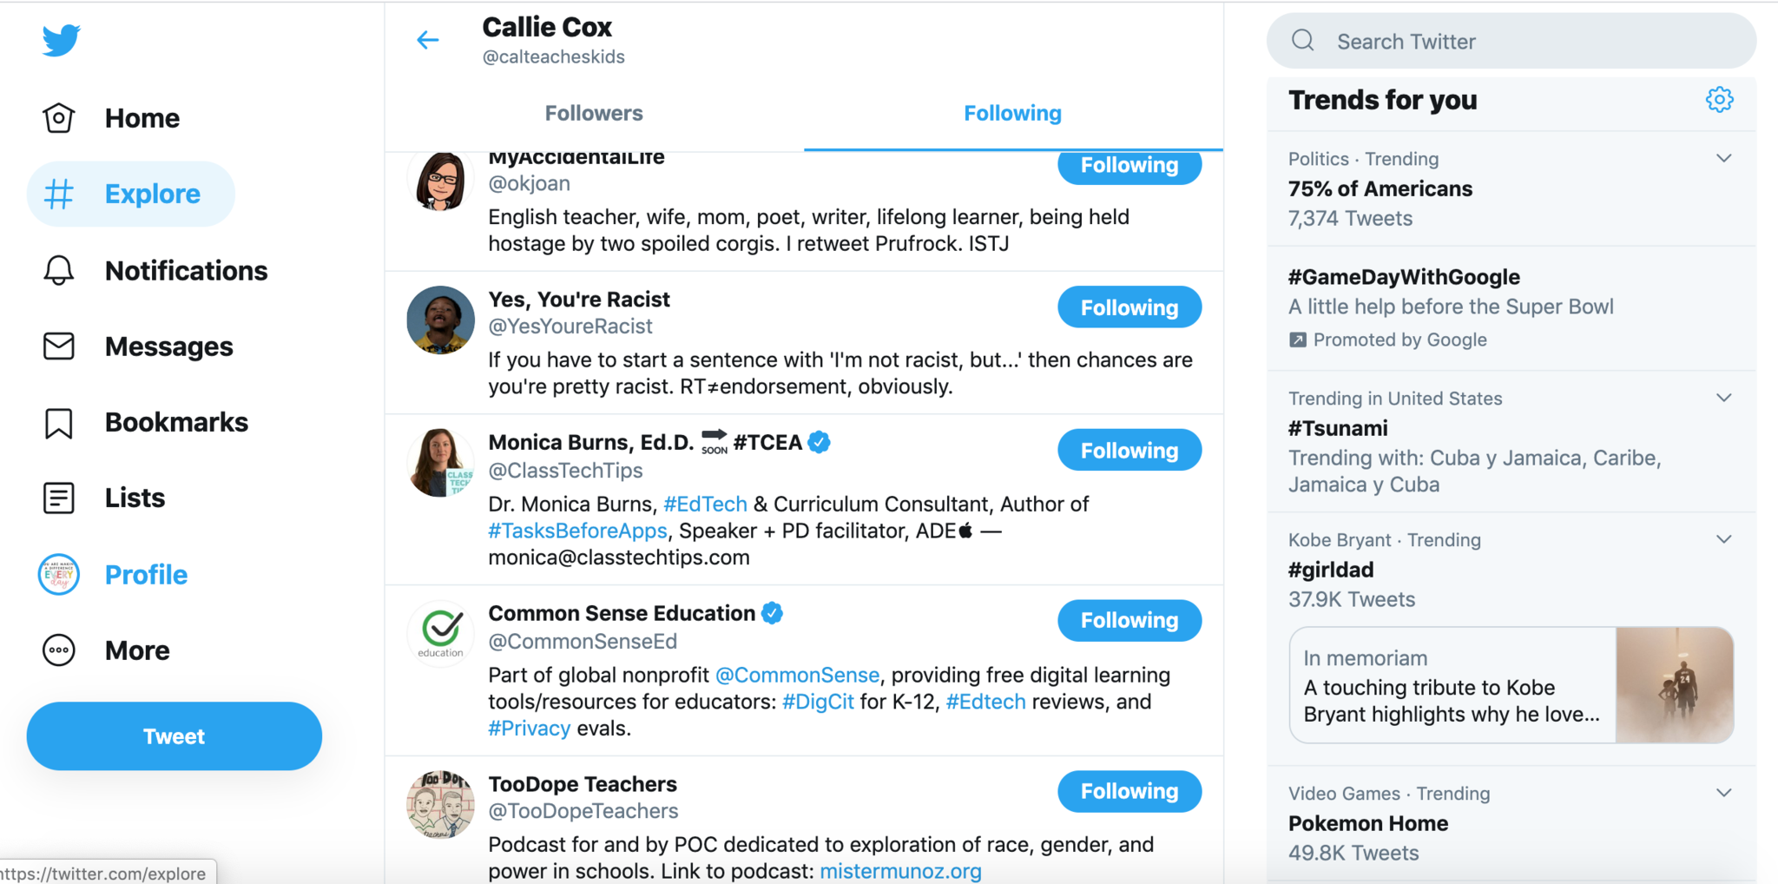Open Messages envelope in sidebar

click(59, 346)
